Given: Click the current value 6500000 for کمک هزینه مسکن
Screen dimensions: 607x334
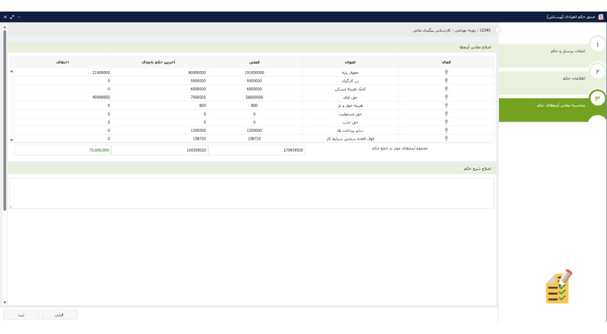Looking at the screenshot, I should (x=254, y=89).
